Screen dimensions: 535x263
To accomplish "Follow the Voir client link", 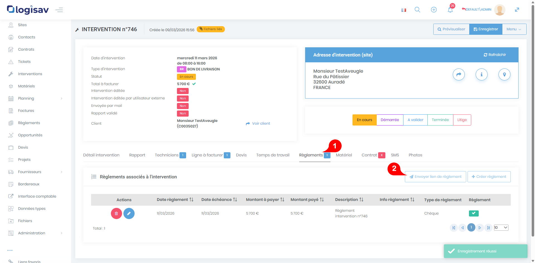I will click(x=258, y=123).
